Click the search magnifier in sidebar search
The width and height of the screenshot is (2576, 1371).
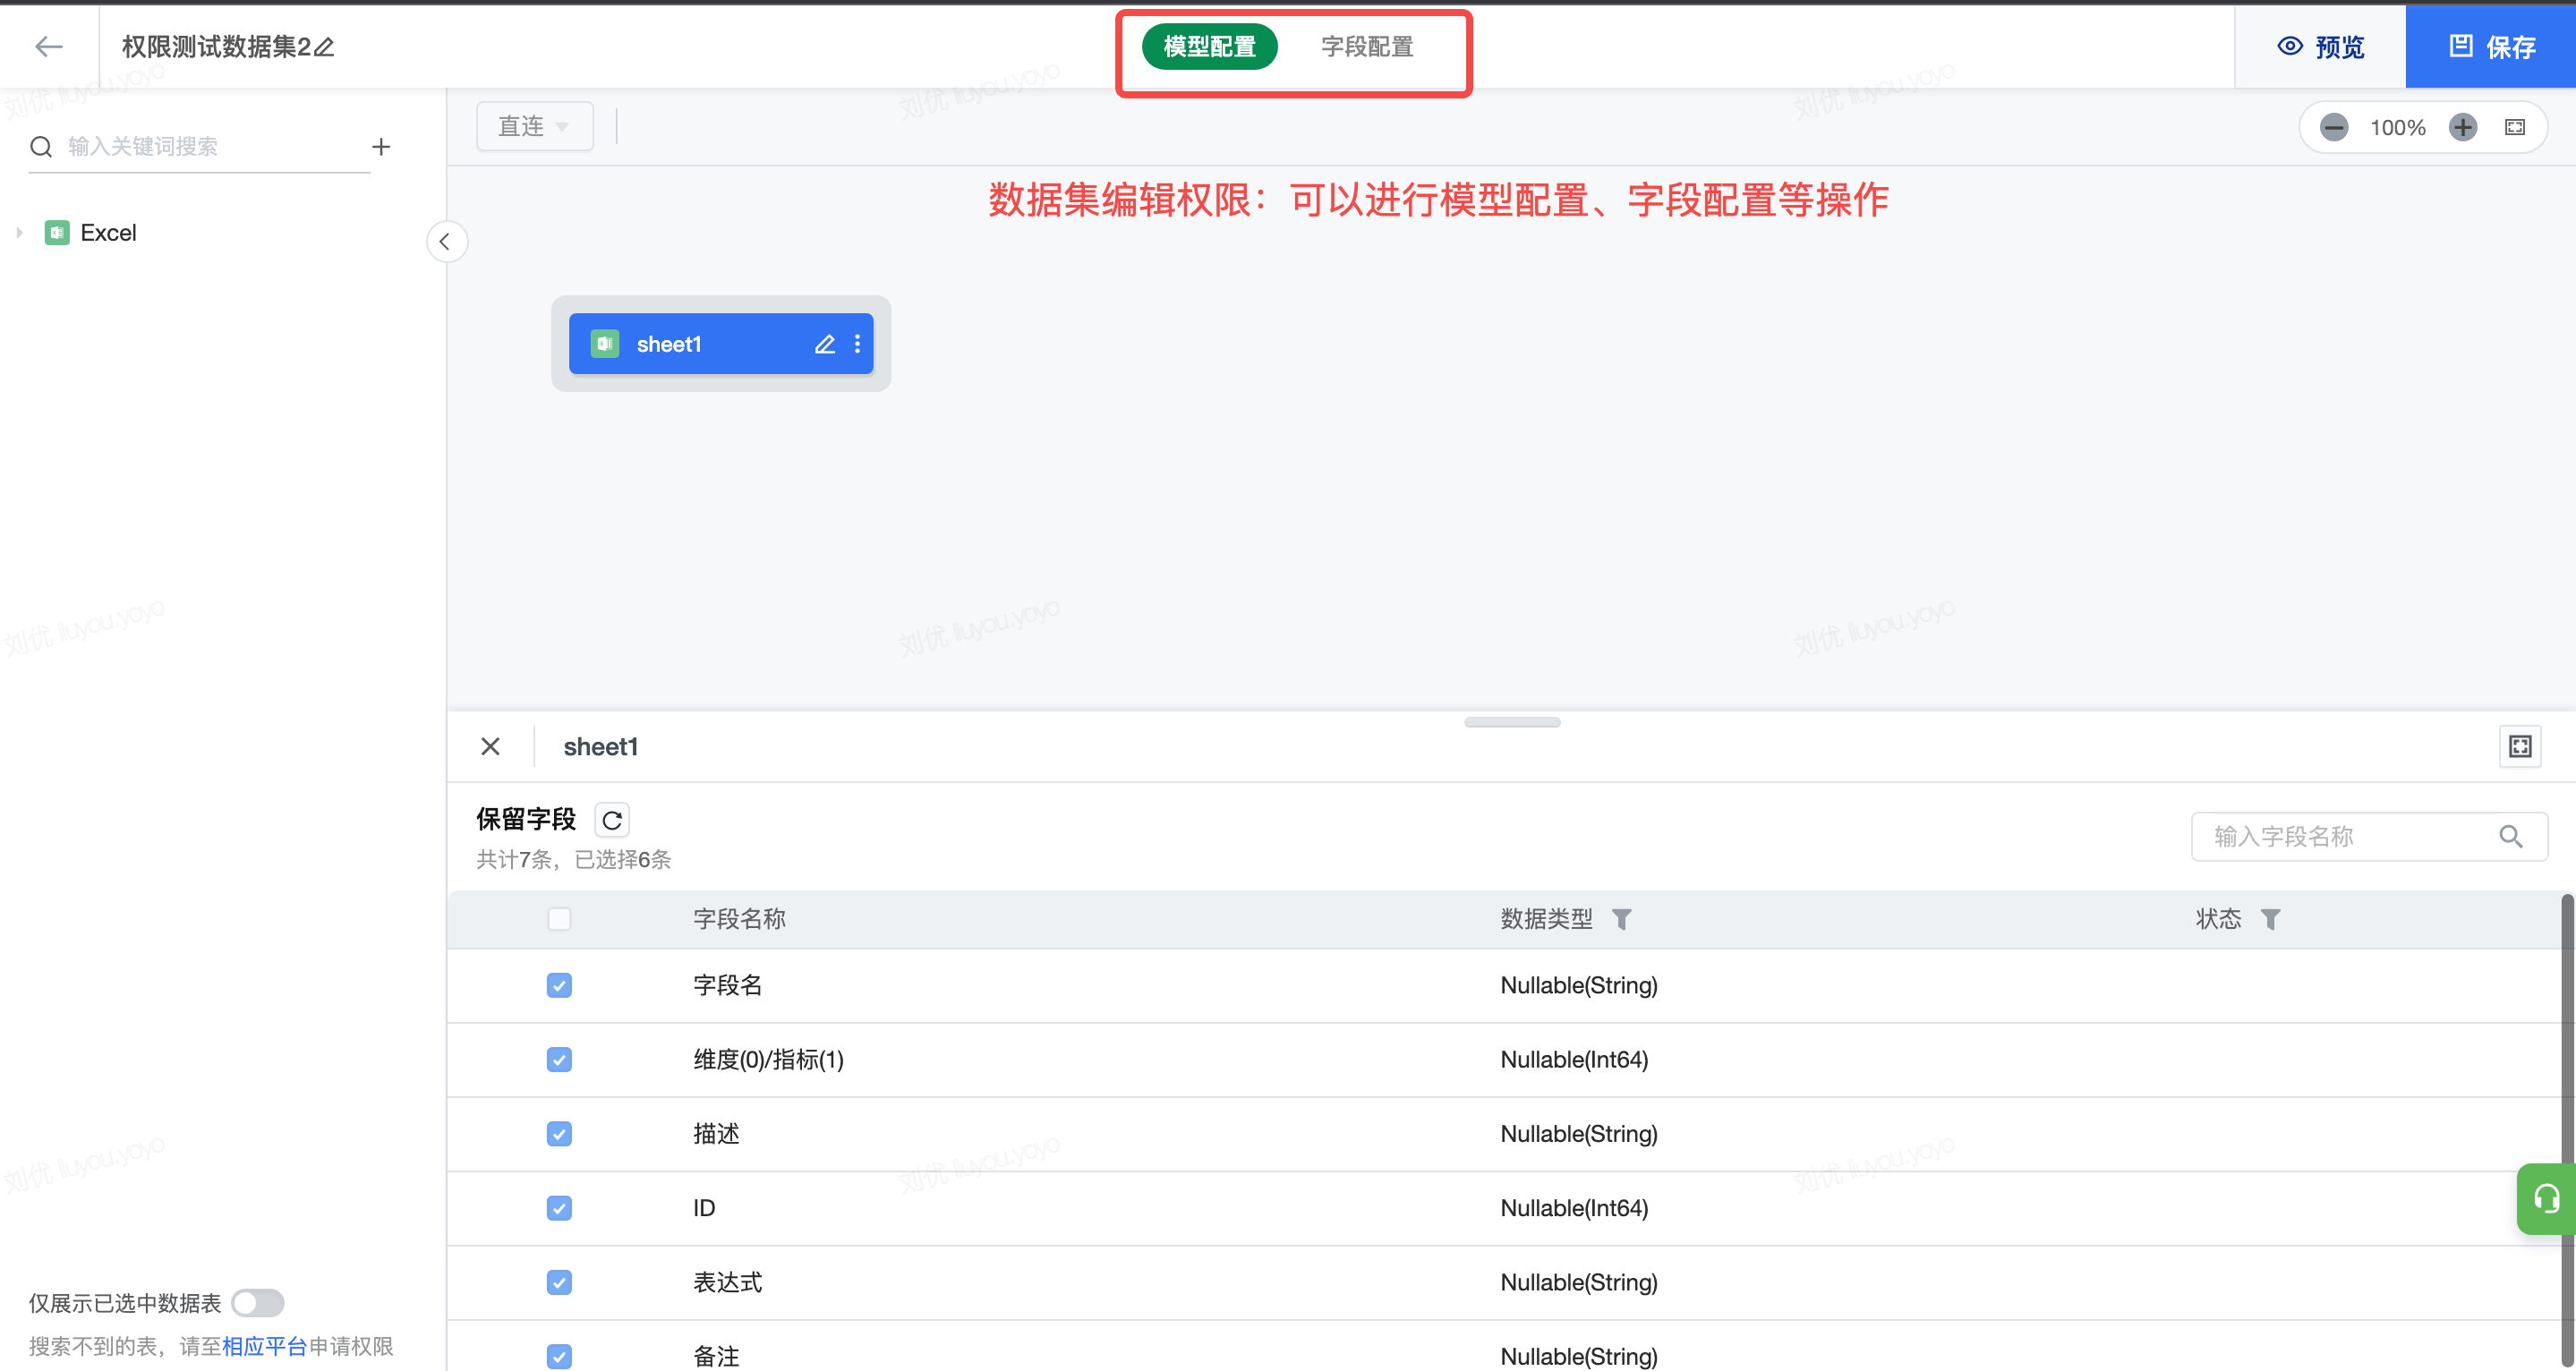tap(41, 147)
